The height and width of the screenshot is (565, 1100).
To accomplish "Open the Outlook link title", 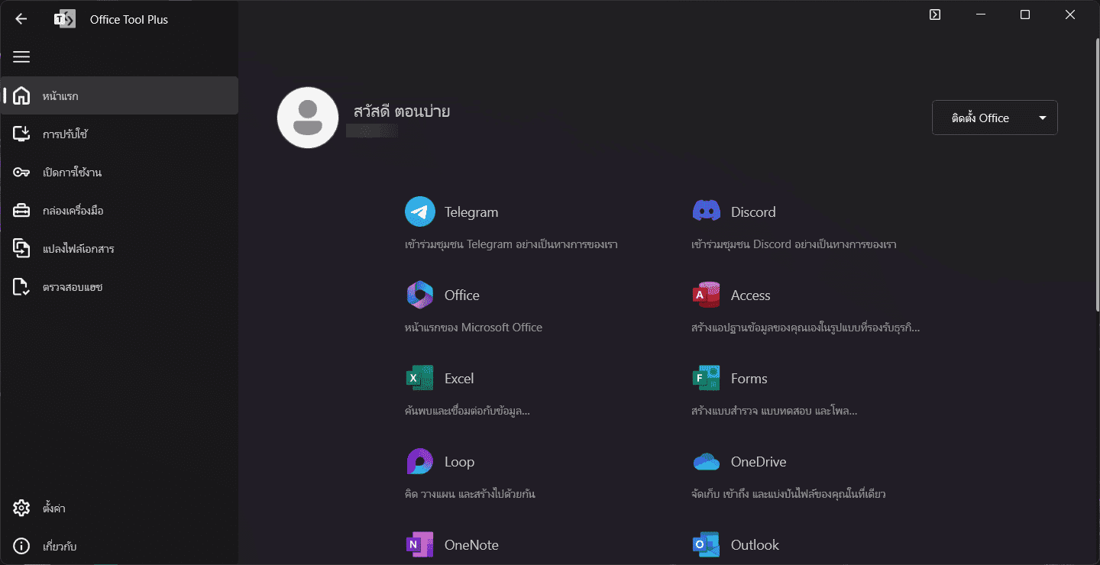I will 755,545.
